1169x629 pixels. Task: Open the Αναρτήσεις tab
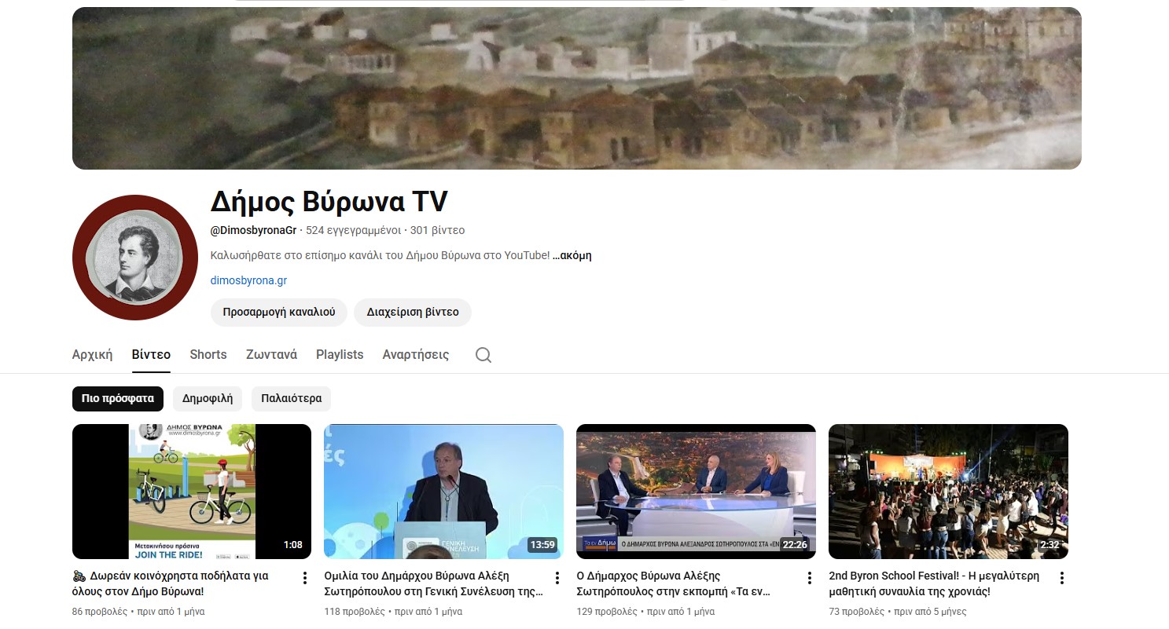(415, 355)
